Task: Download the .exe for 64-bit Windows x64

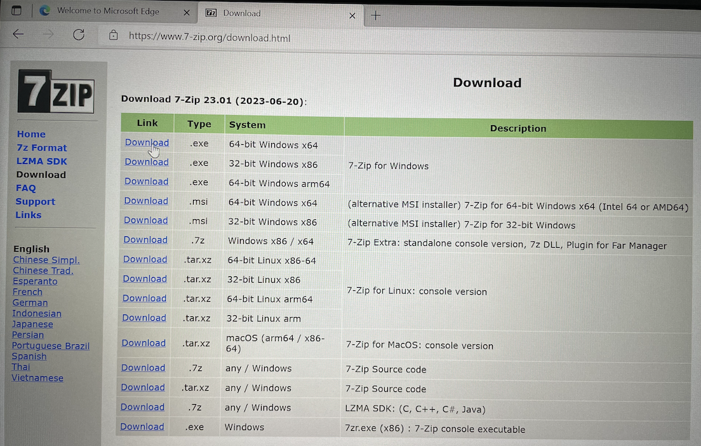Action: coord(147,142)
